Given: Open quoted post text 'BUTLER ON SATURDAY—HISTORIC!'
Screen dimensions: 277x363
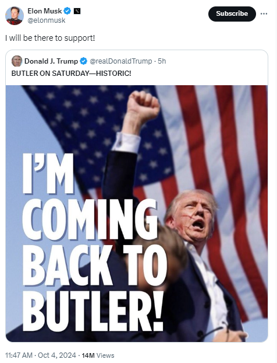Looking at the screenshot, I should [x=72, y=74].
